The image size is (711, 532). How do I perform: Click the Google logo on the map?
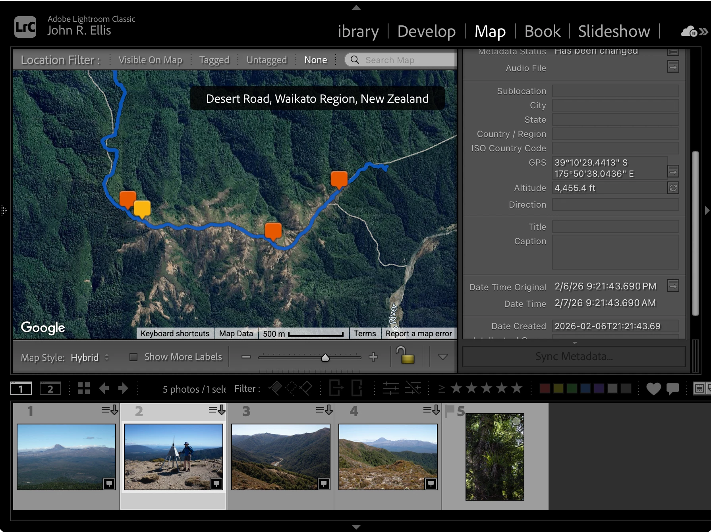coord(43,328)
